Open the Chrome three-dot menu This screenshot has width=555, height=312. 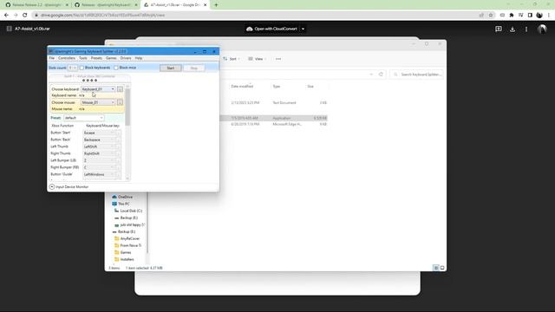click(x=549, y=16)
